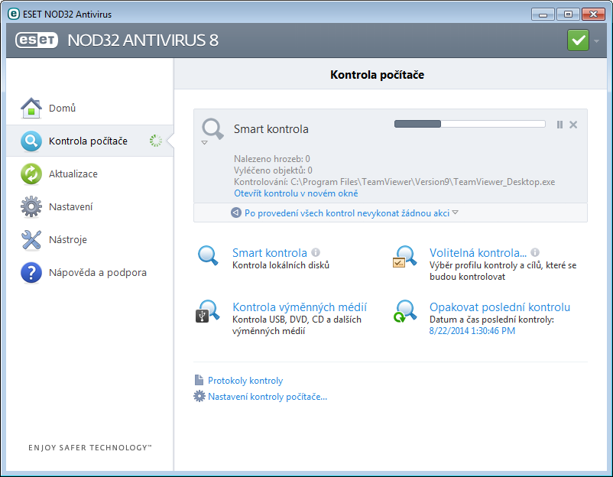Screen dimensions: 613x477
Task: Start Kontrola výměnných médií link
Action: click(300, 307)
